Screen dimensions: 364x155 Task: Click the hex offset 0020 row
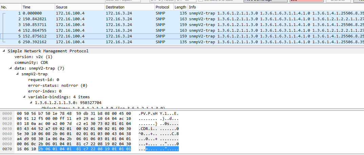[x=6, y=124]
